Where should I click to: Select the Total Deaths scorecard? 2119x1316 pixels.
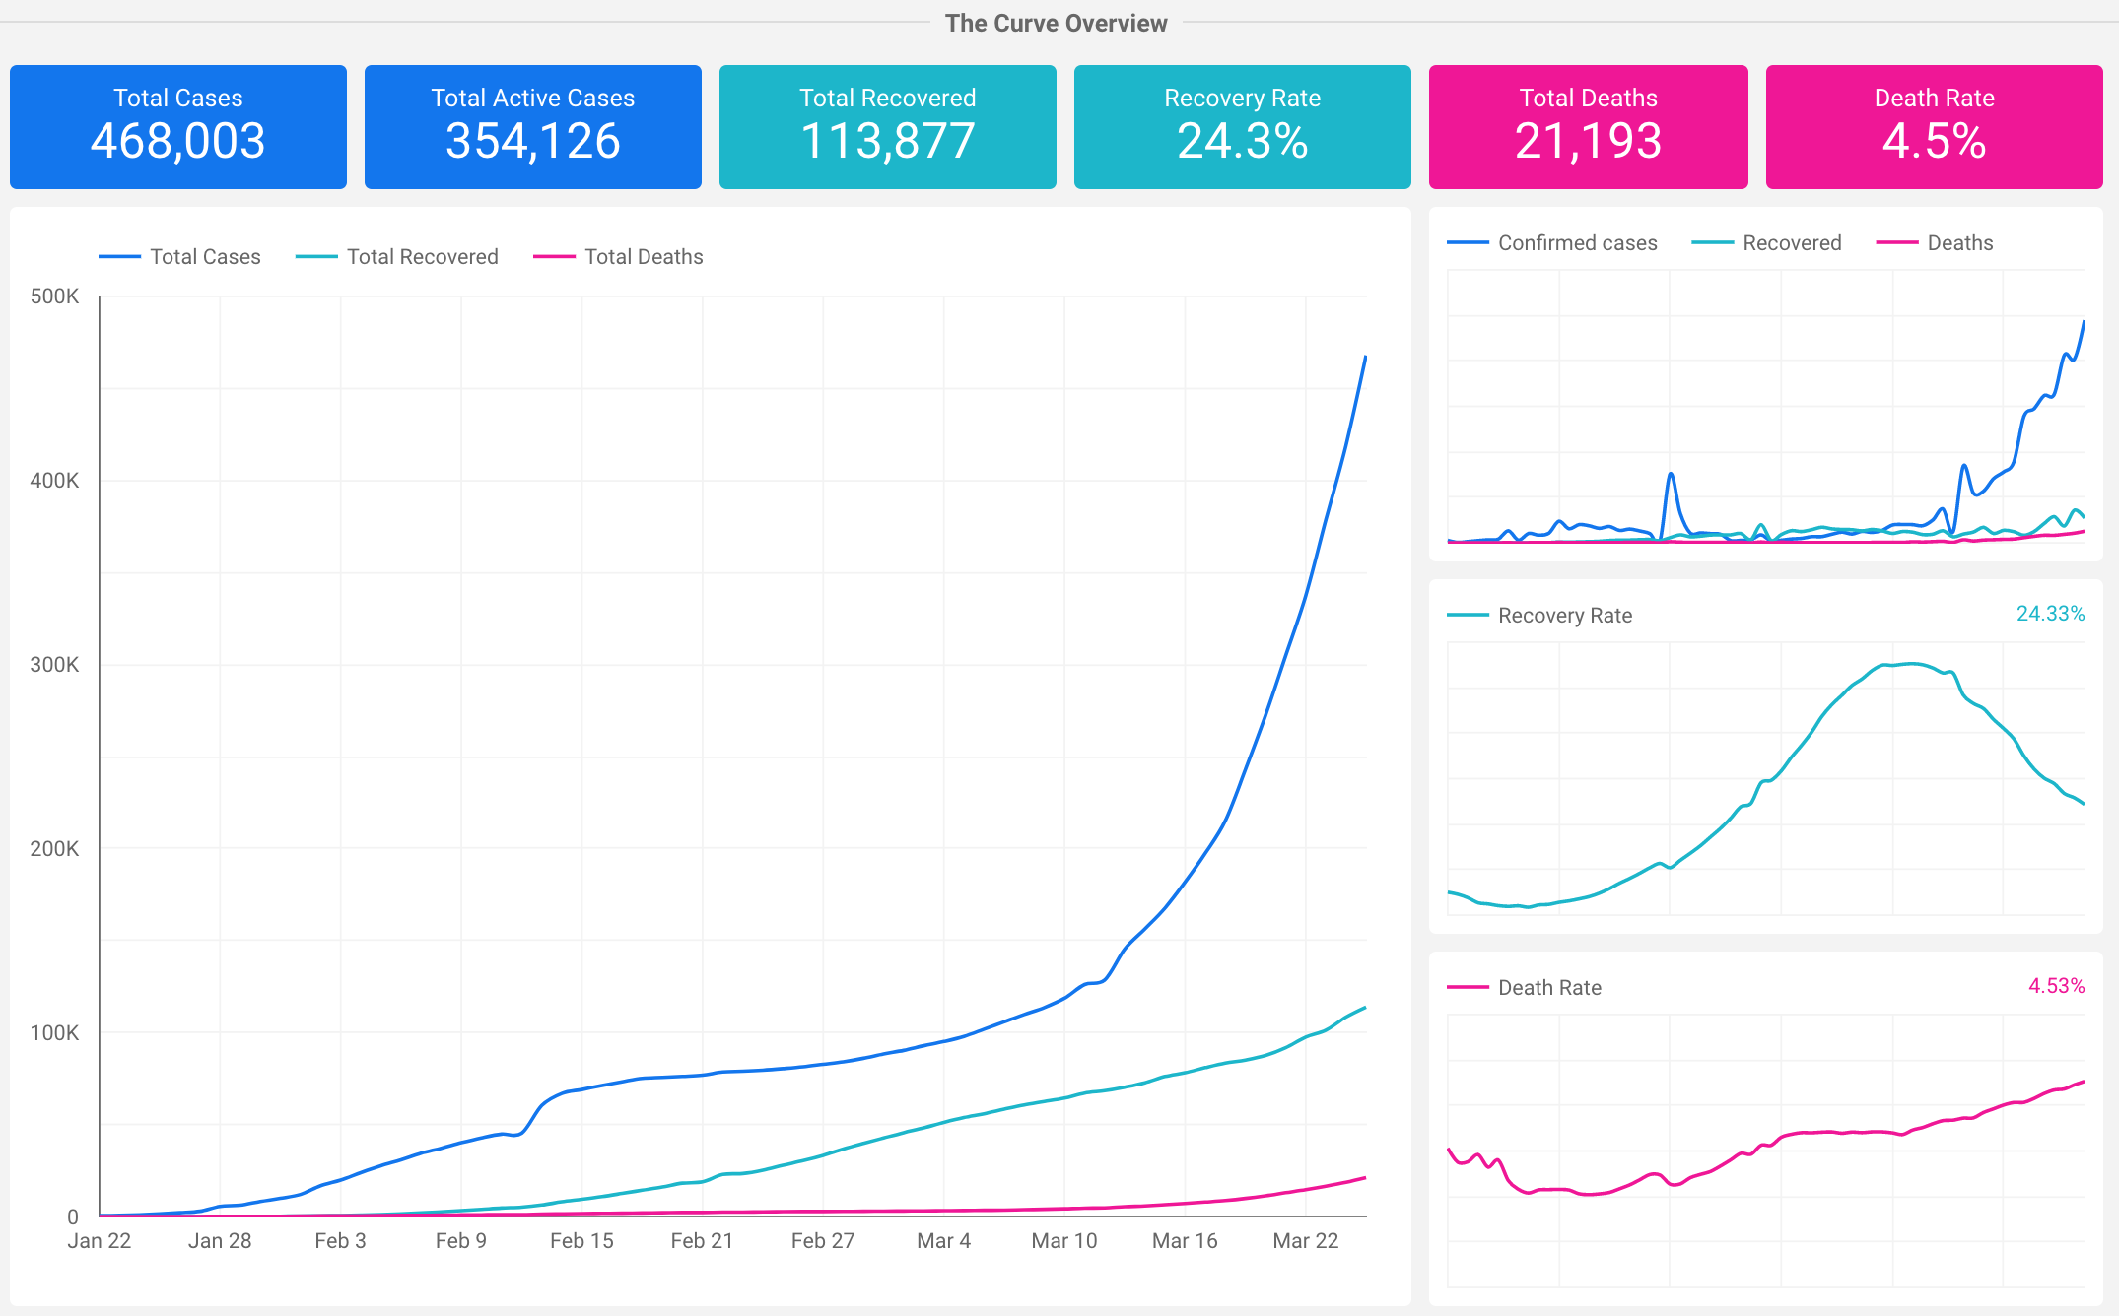coord(1588,127)
